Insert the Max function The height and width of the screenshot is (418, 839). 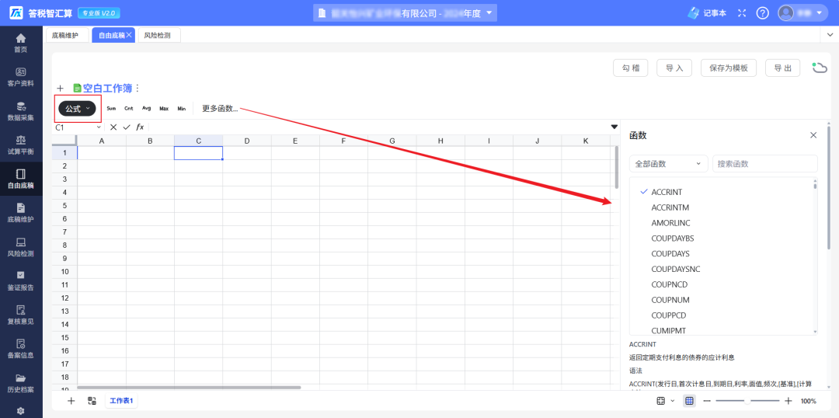coord(164,108)
